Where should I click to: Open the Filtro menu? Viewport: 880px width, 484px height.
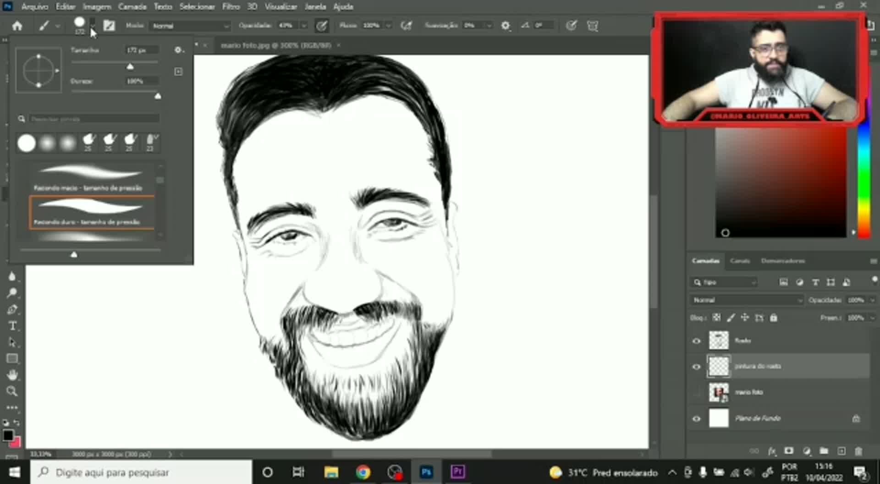[x=231, y=6]
